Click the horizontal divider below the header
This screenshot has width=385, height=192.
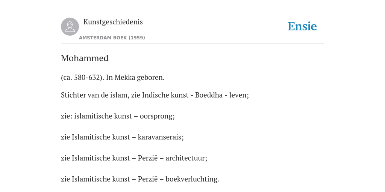point(192,43)
